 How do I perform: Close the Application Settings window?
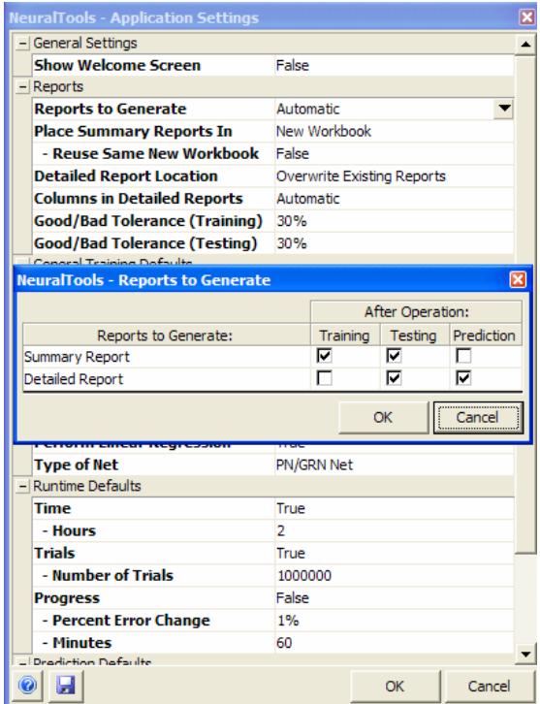tap(526, 18)
